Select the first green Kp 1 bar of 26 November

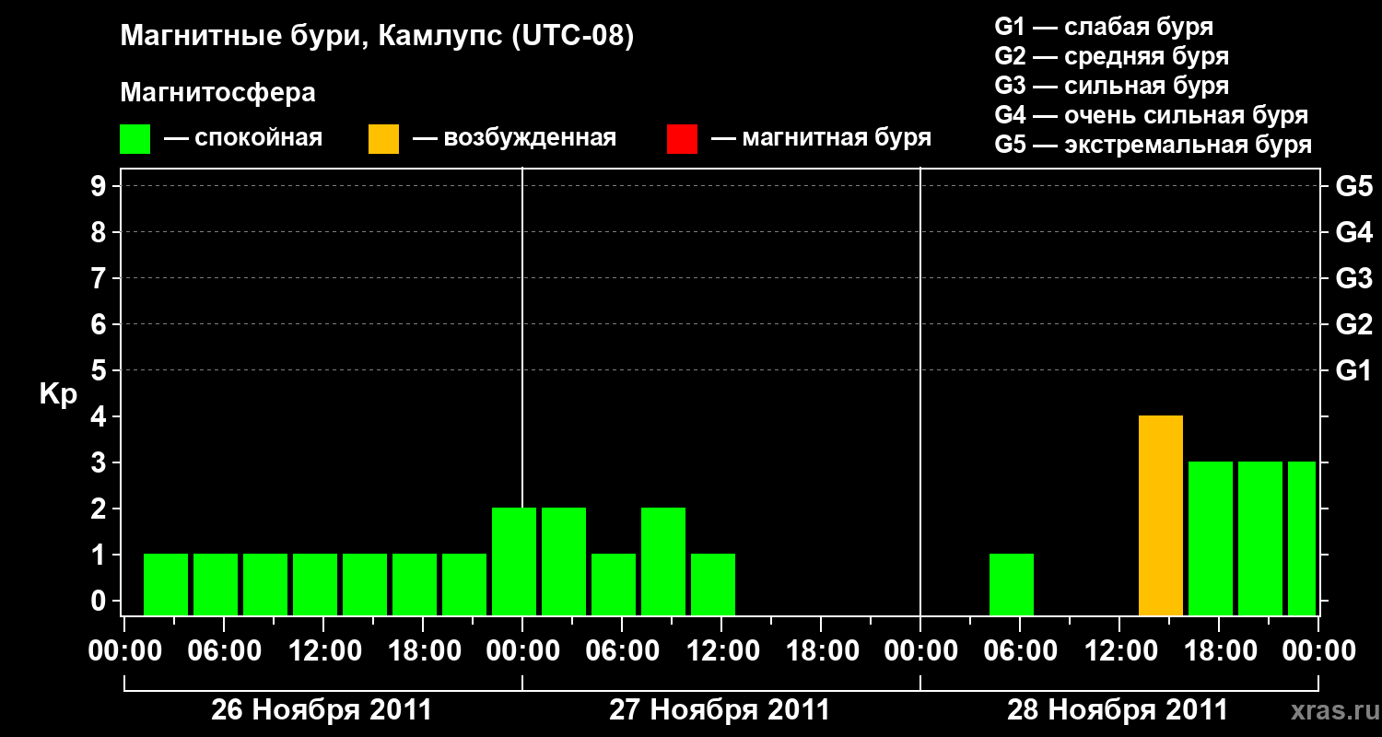click(166, 585)
